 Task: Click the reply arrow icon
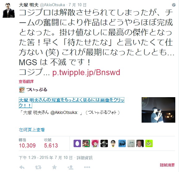tap(22, 167)
